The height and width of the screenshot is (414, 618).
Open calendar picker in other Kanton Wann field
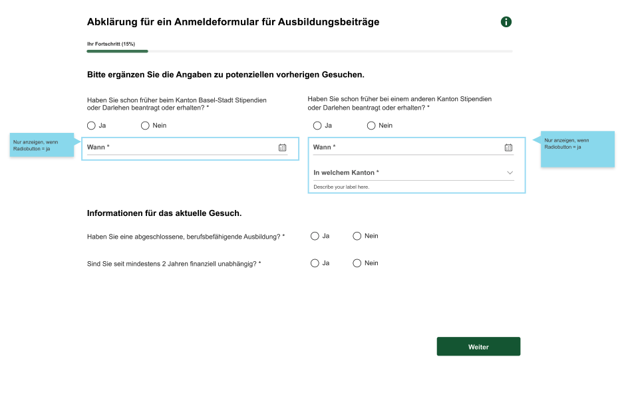(x=508, y=148)
